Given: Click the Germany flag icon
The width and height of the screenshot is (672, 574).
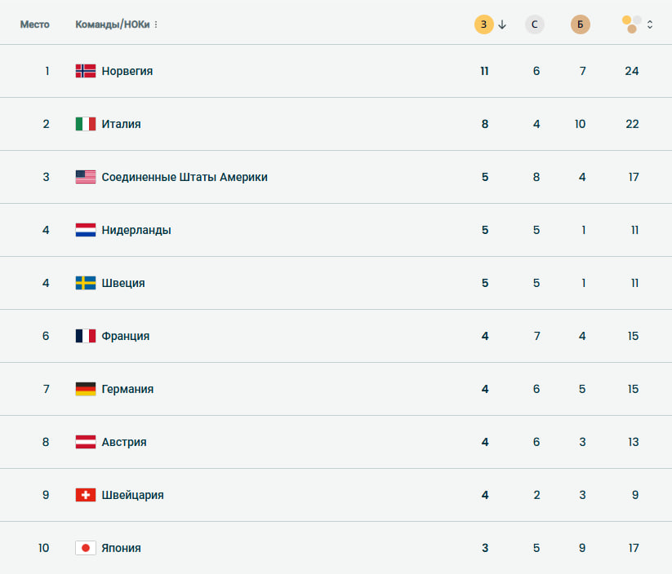Looking at the screenshot, I should (x=85, y=389).
